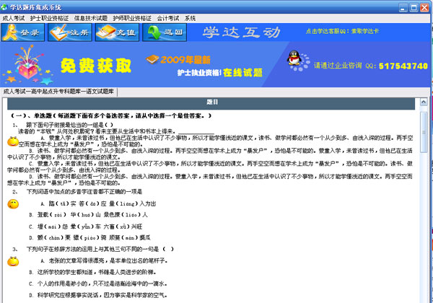This screenshot has width=433, height=303.
Task: Click question 2 stem 下列词语中加点的多音字
Action: (84, 192)
